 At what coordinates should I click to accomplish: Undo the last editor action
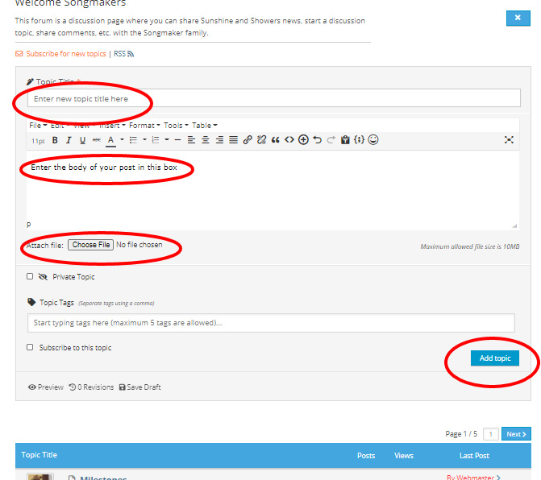[x=317, y=140]
